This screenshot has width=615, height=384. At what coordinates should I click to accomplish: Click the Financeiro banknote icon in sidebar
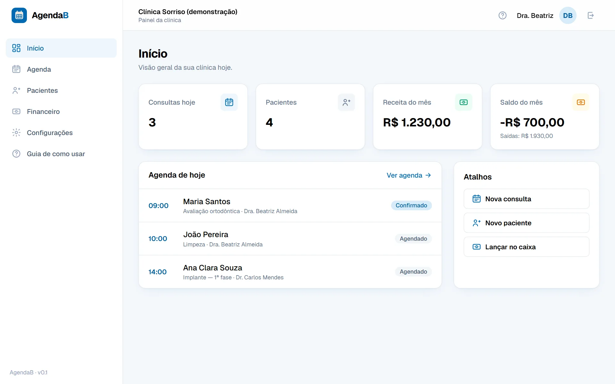click(16, 111)
